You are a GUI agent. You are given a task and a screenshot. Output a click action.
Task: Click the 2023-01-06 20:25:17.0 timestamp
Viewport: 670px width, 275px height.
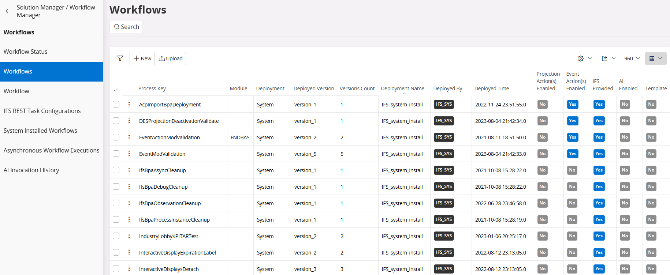click(x=500, y=236)
